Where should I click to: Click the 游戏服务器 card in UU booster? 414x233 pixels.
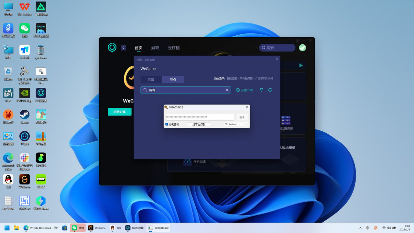point(286,123)
